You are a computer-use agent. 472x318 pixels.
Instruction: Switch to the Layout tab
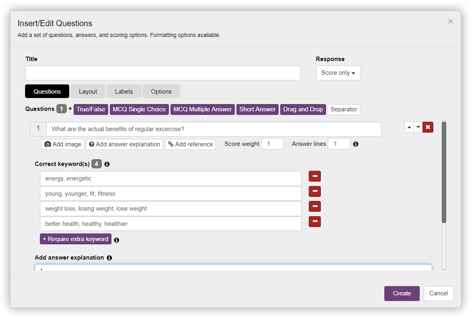88,92
